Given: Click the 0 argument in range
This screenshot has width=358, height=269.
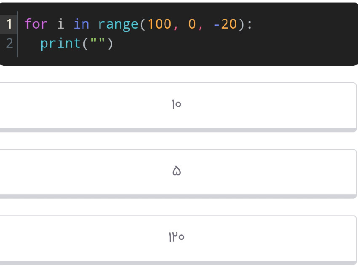Looking at the screenshot, I should (x=191, y=24).
